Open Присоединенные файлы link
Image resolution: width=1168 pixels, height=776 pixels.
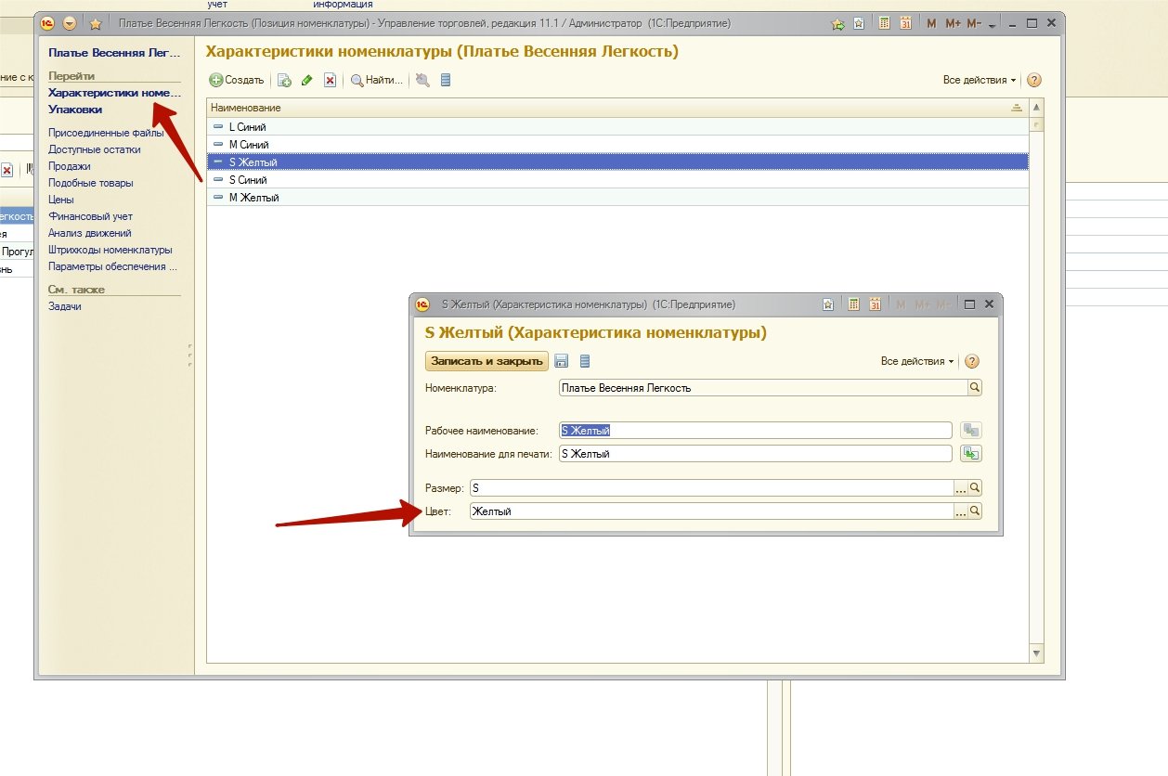(x=106, y=133)
